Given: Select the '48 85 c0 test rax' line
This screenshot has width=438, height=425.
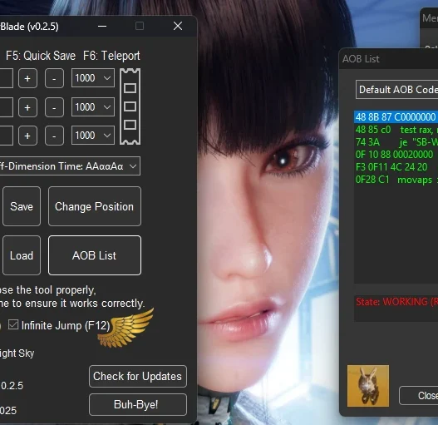Looking at the screenshot, I should (x=396, y=130).
